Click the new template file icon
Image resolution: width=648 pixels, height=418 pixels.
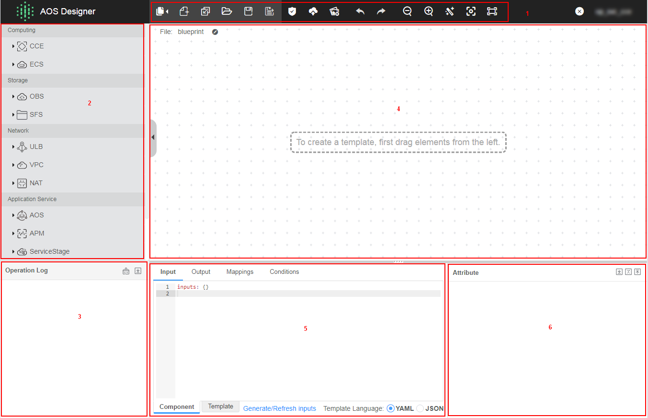(184, 11)
